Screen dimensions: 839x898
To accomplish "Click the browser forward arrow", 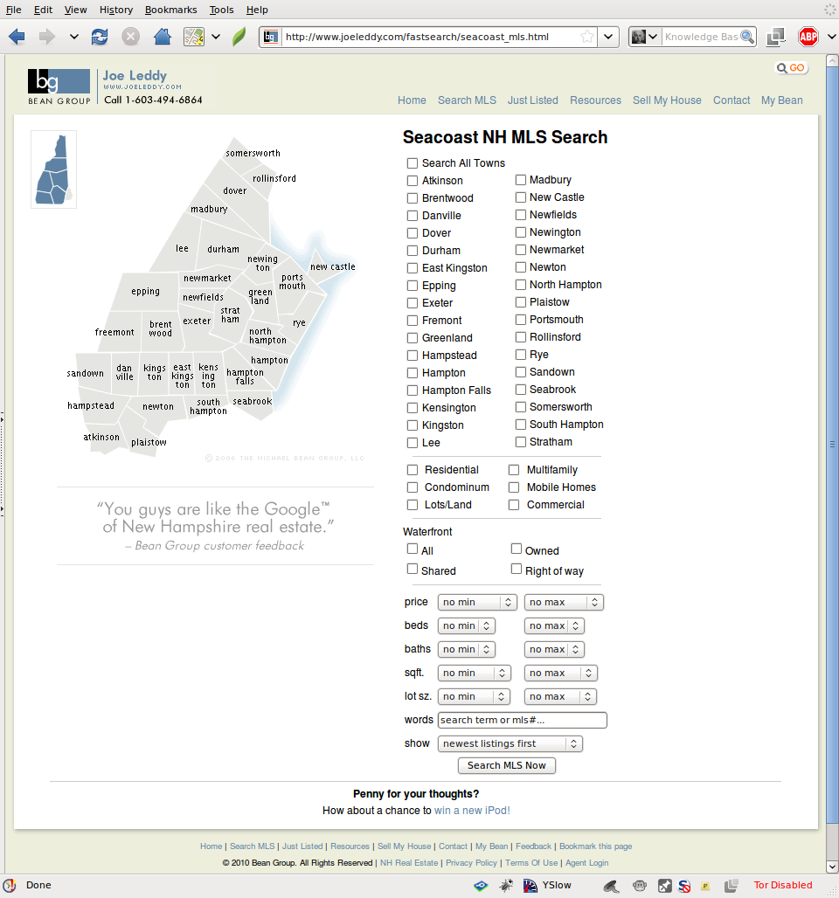I will point(47,37).
